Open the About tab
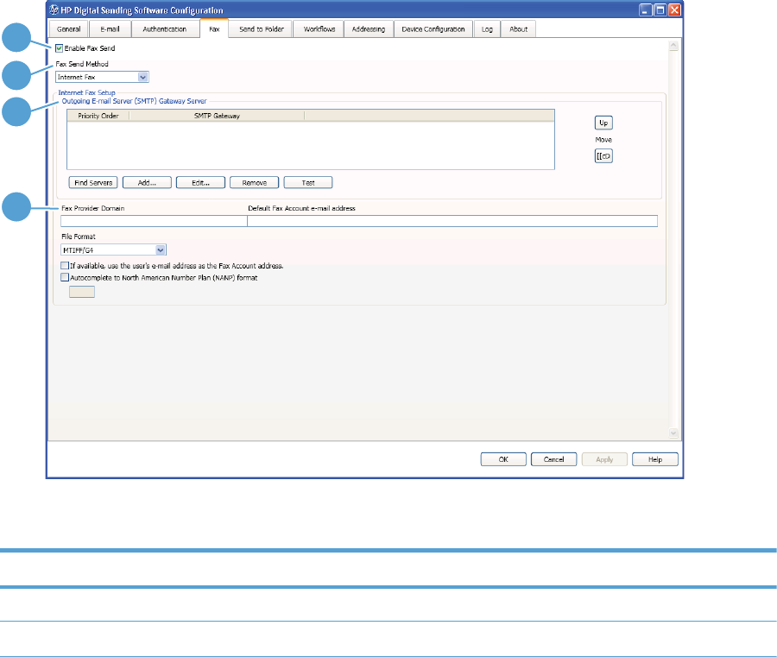 (518, 29)
